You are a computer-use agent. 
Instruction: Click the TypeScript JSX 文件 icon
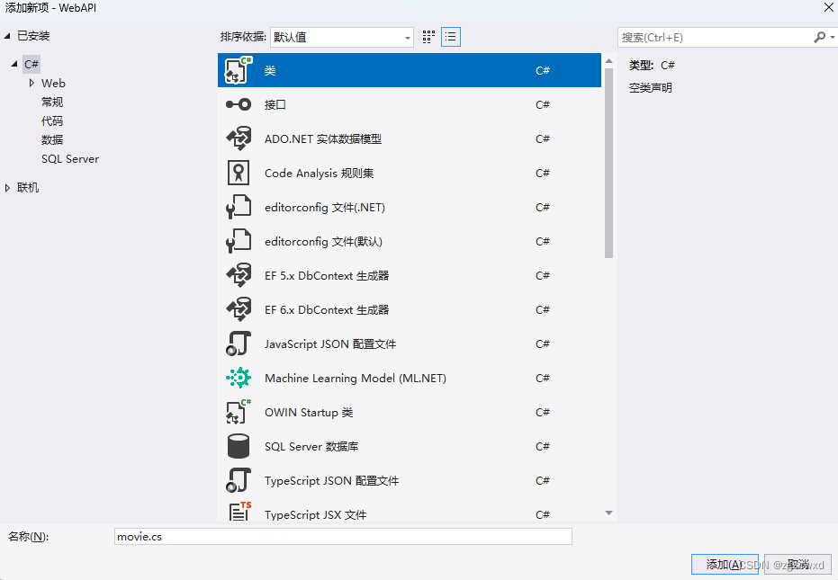[240, 512]
